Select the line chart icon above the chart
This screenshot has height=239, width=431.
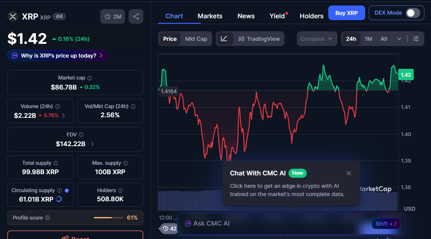pos(225,39)
